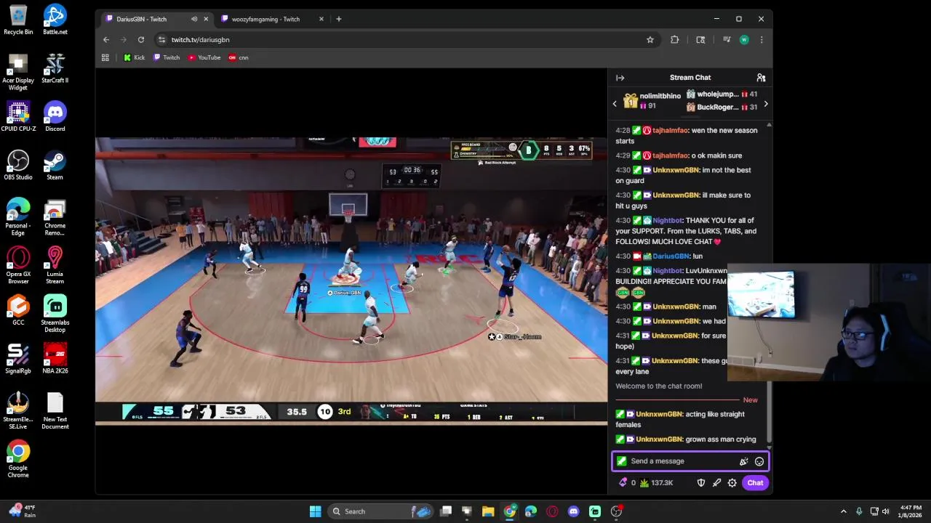Image resolution: width=931 pixels, height=523 pixels.
Task: Click wholejump gifter entry in leaderboard
Action: (722, 94)
